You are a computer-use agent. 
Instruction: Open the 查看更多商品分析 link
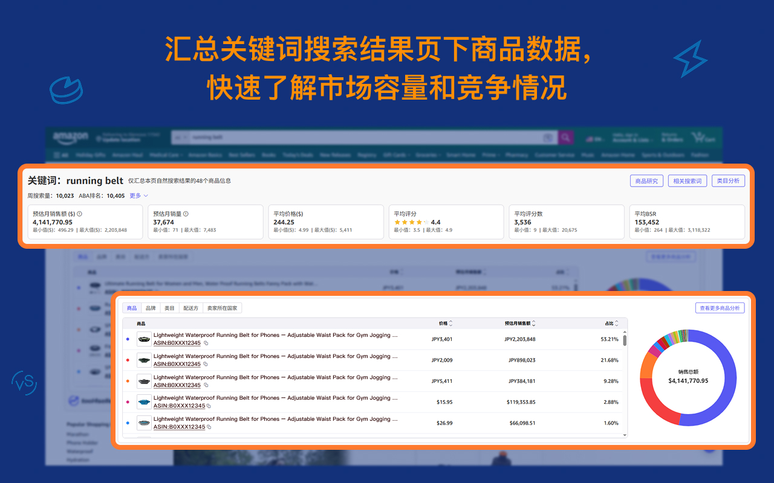coord(720,308)
